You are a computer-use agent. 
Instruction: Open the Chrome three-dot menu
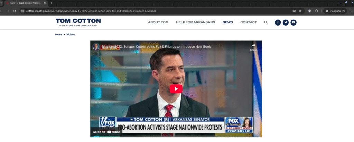point(351,11)
